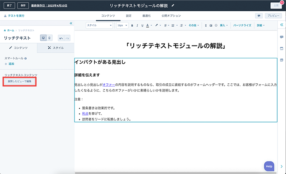This screenshot has height=174, width=286.
Task: Open the last saved date link
Action: coord(49,6)
